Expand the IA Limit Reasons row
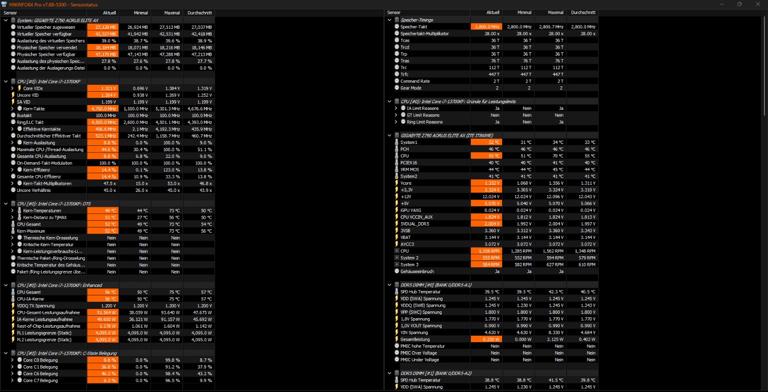This screenshot has width=768, height=392. click(396, 108)
